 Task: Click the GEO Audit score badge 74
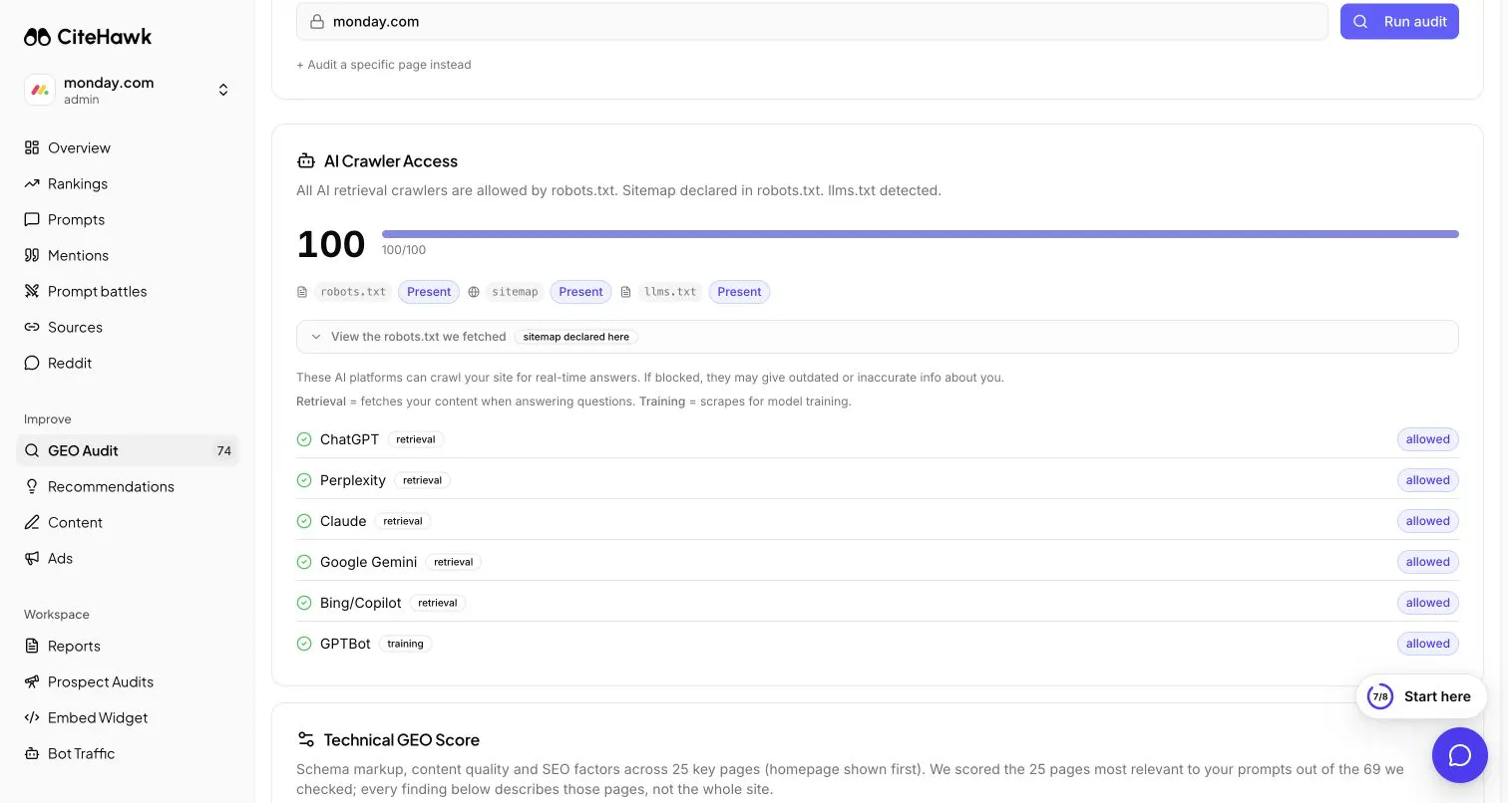tap(223, 450)
